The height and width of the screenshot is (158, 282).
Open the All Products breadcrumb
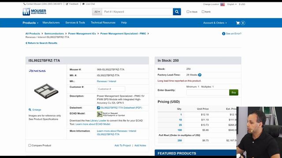tap(33, 33)
